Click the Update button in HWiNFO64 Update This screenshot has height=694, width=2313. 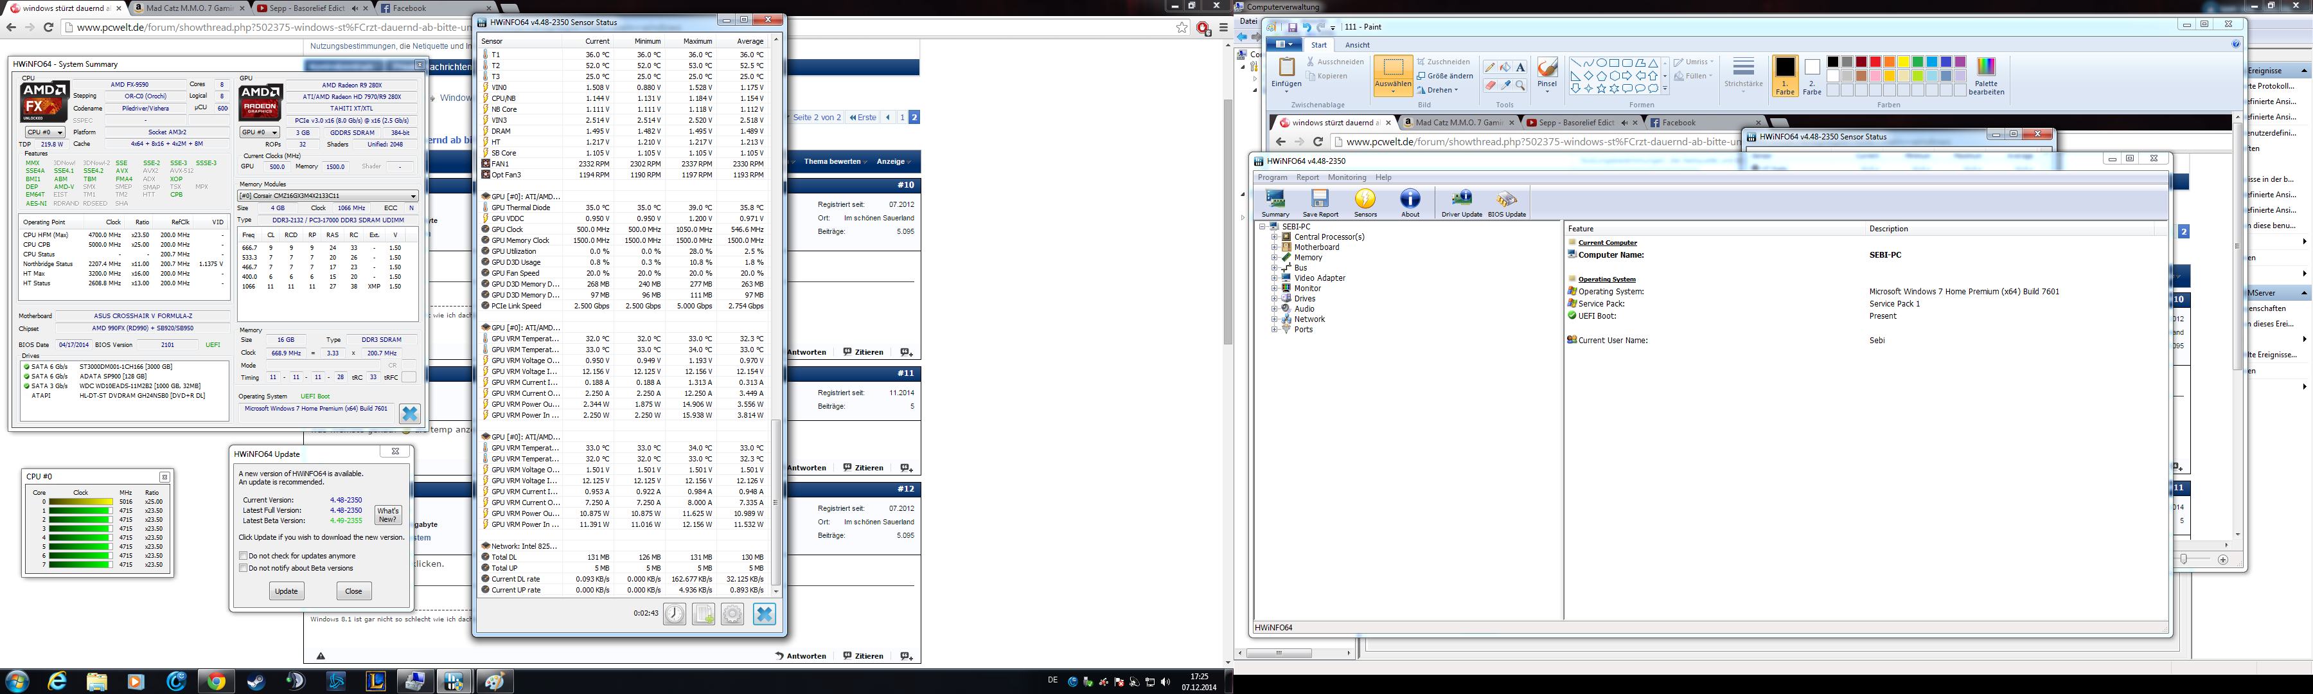[287, 591]
